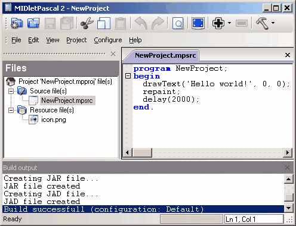Click the 'Creating JAR file...' output line
Image resolution: width=296 pixels, height=226 pixels.
coord(51,178)
